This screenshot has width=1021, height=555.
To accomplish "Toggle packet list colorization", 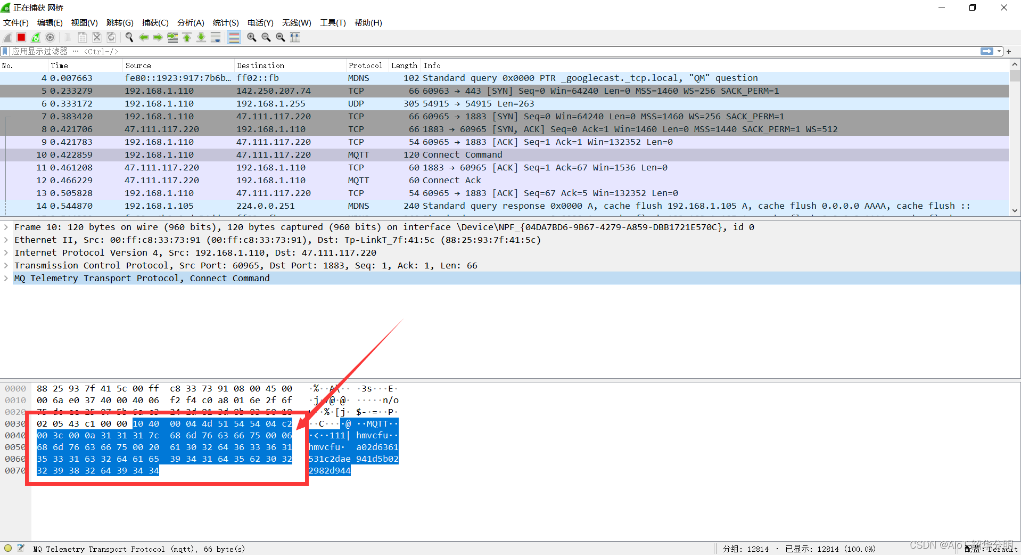I will coord(234,37).
